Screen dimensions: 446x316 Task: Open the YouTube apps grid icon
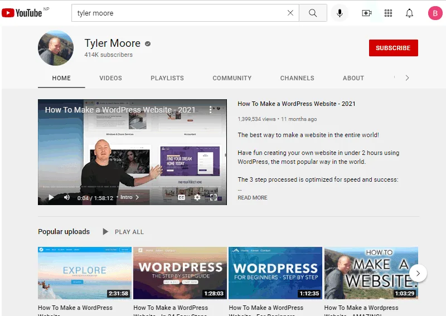[x=388, y=13]
